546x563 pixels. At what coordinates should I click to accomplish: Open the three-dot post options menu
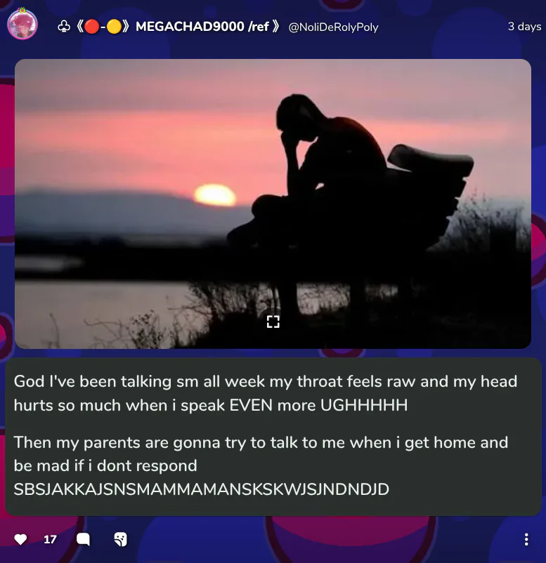pyautogui.click(x=526, y=539)
